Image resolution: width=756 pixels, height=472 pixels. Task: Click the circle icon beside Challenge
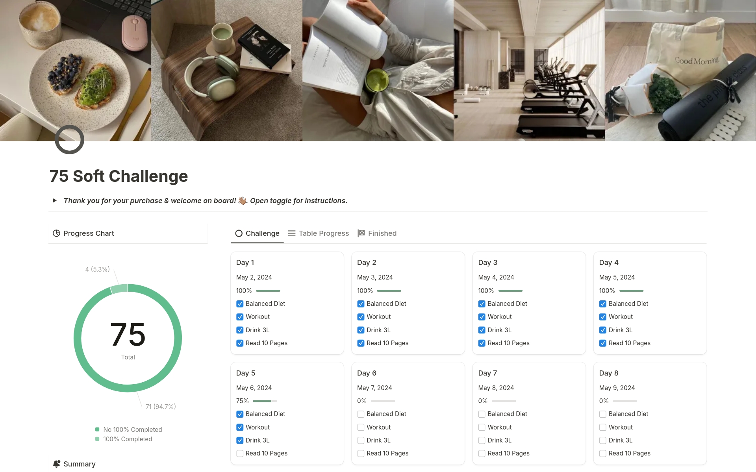(239, 233)
